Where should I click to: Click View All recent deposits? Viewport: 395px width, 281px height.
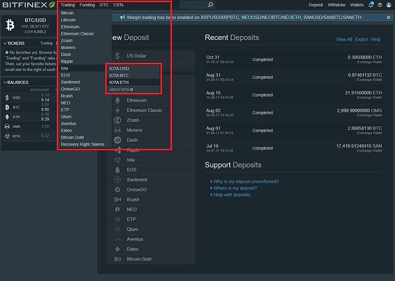tap(344, 39)
